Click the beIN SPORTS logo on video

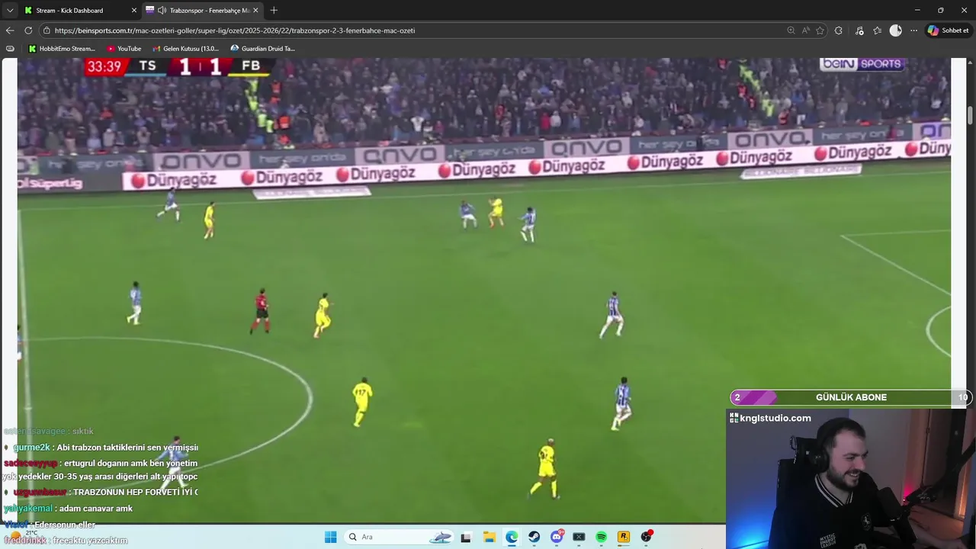tap(862, 64)
